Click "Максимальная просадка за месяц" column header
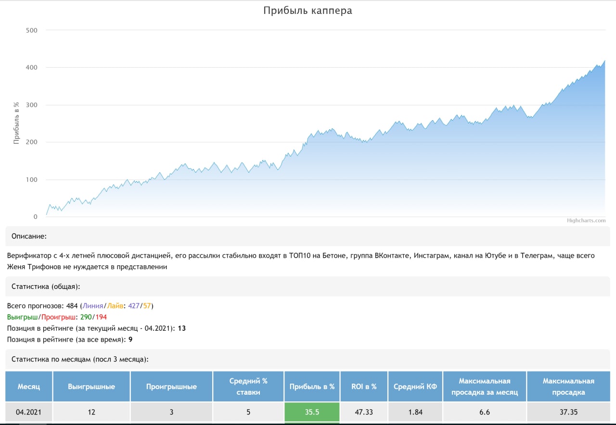Image resolution: width=616 pixels, height=425 pixels. (485, 387)
